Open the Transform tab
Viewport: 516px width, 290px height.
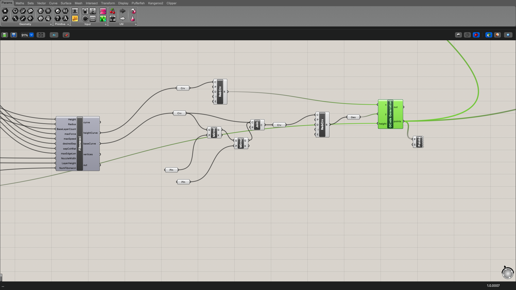pyautogui.click(x=108, y=3)
